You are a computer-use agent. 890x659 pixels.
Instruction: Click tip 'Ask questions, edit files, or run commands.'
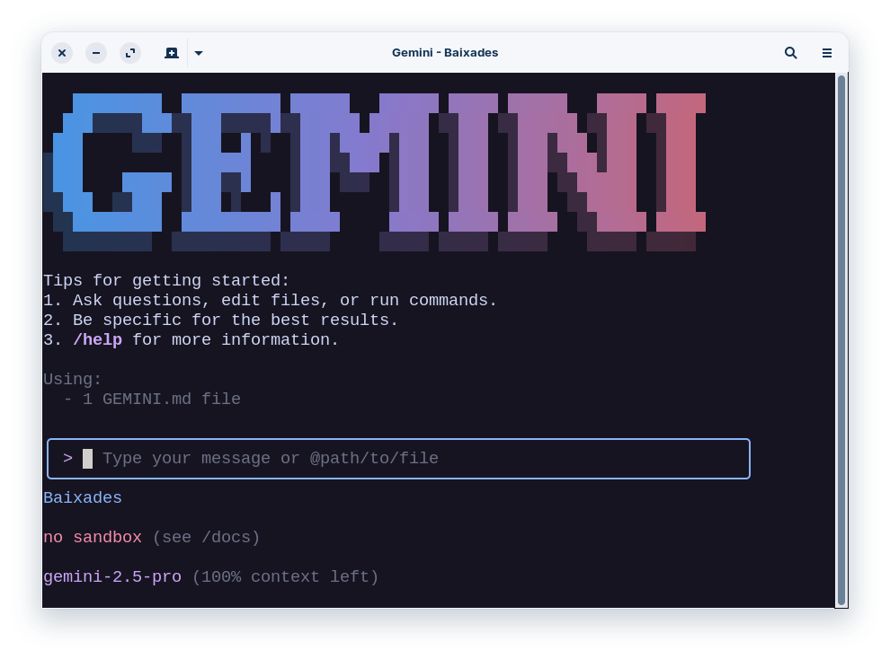point(284,300)
